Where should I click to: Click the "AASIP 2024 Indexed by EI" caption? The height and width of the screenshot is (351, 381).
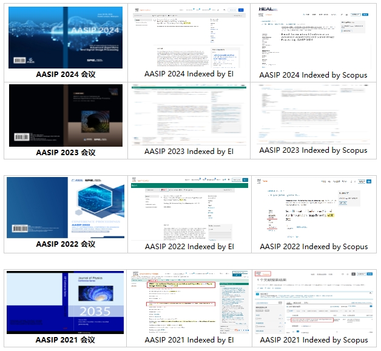(x=189, y=75)
